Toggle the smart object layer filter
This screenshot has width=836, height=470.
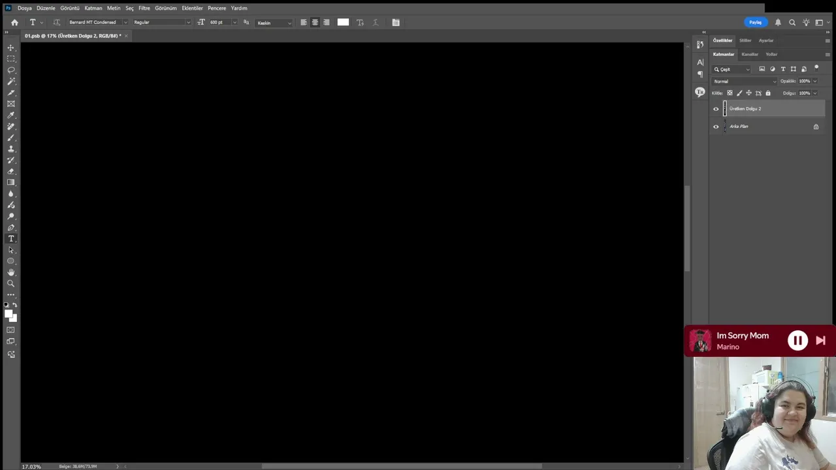[x=804, y=69]
